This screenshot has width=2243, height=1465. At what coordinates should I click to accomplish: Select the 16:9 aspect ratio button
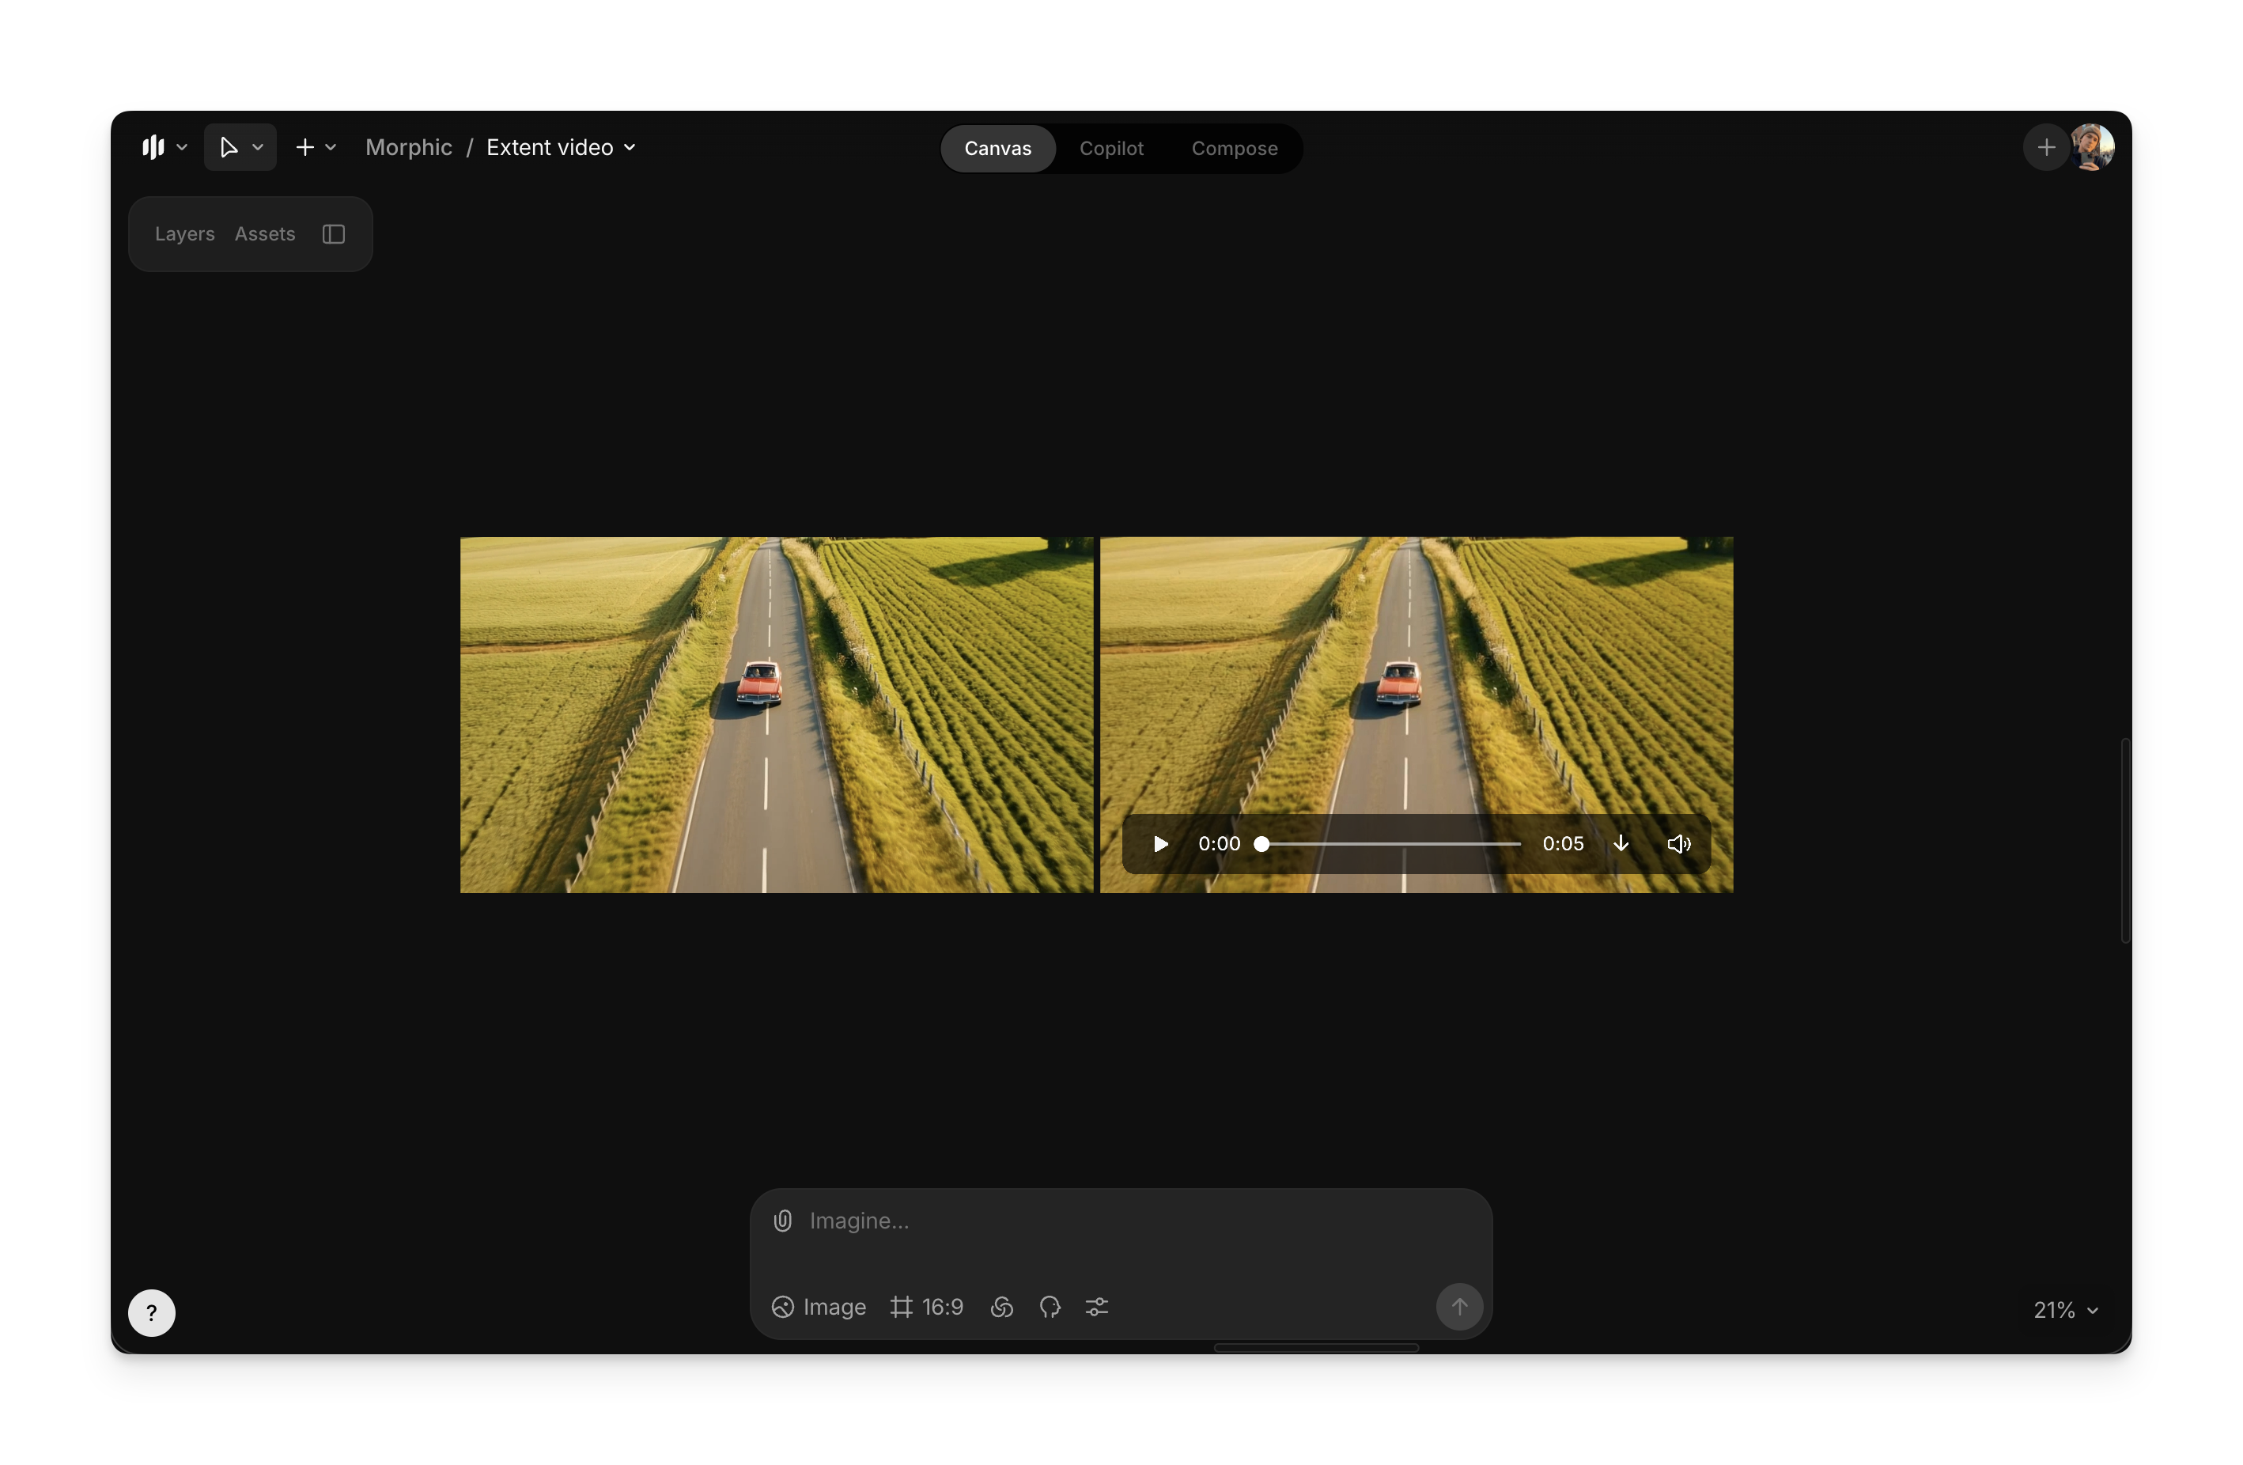(928, 1307)
